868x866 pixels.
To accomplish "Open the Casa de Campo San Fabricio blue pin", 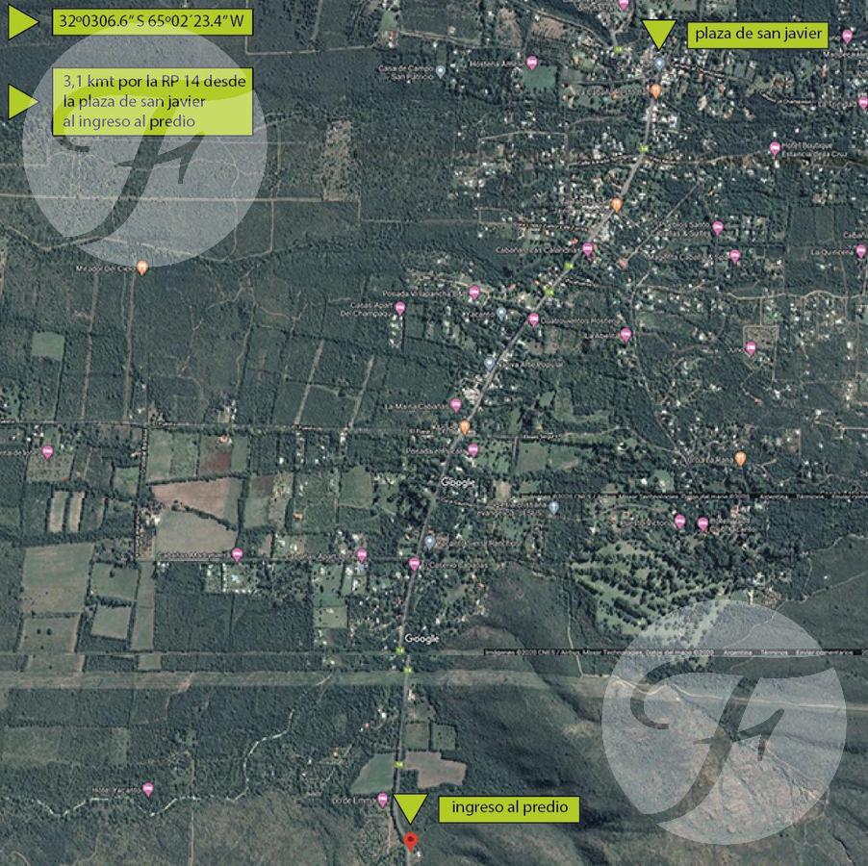I will (x=441, y=71).
